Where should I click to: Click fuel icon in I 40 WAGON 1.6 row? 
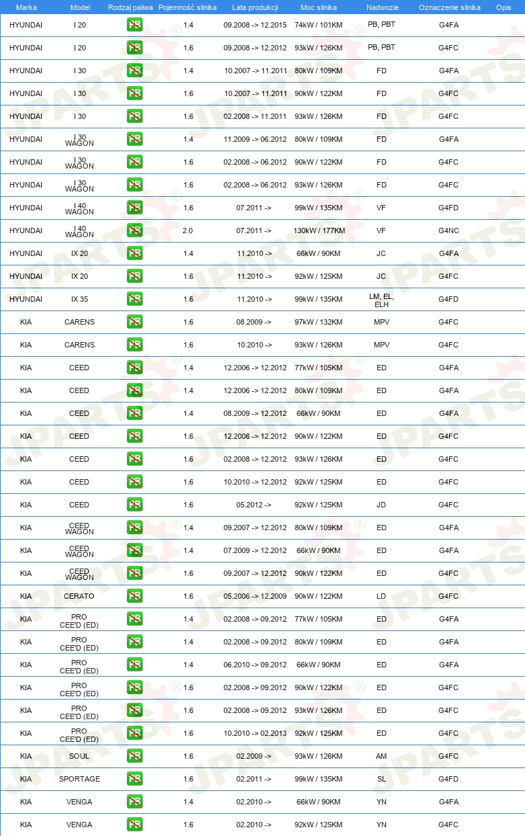(x=134, y=208)
